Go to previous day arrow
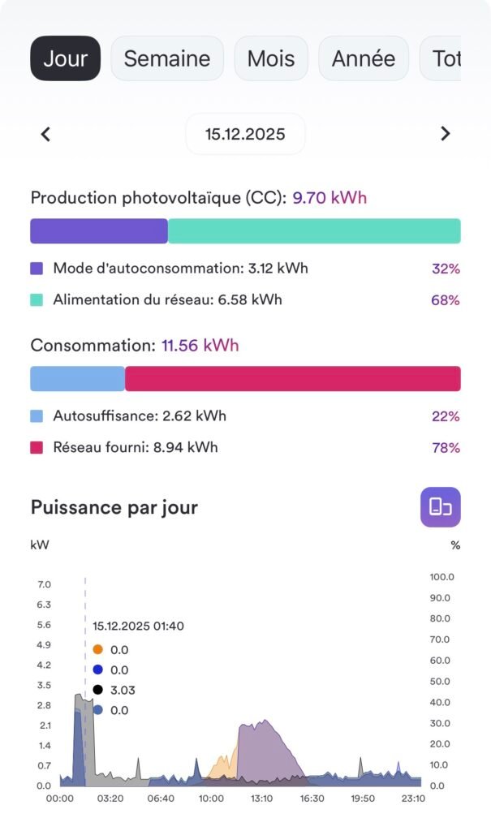 click(x=45, y=134)
